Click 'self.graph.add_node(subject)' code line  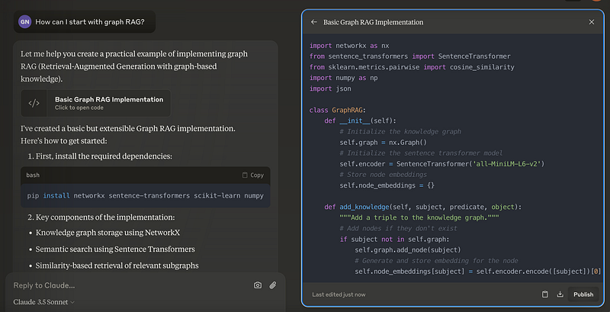coord(408,249)
